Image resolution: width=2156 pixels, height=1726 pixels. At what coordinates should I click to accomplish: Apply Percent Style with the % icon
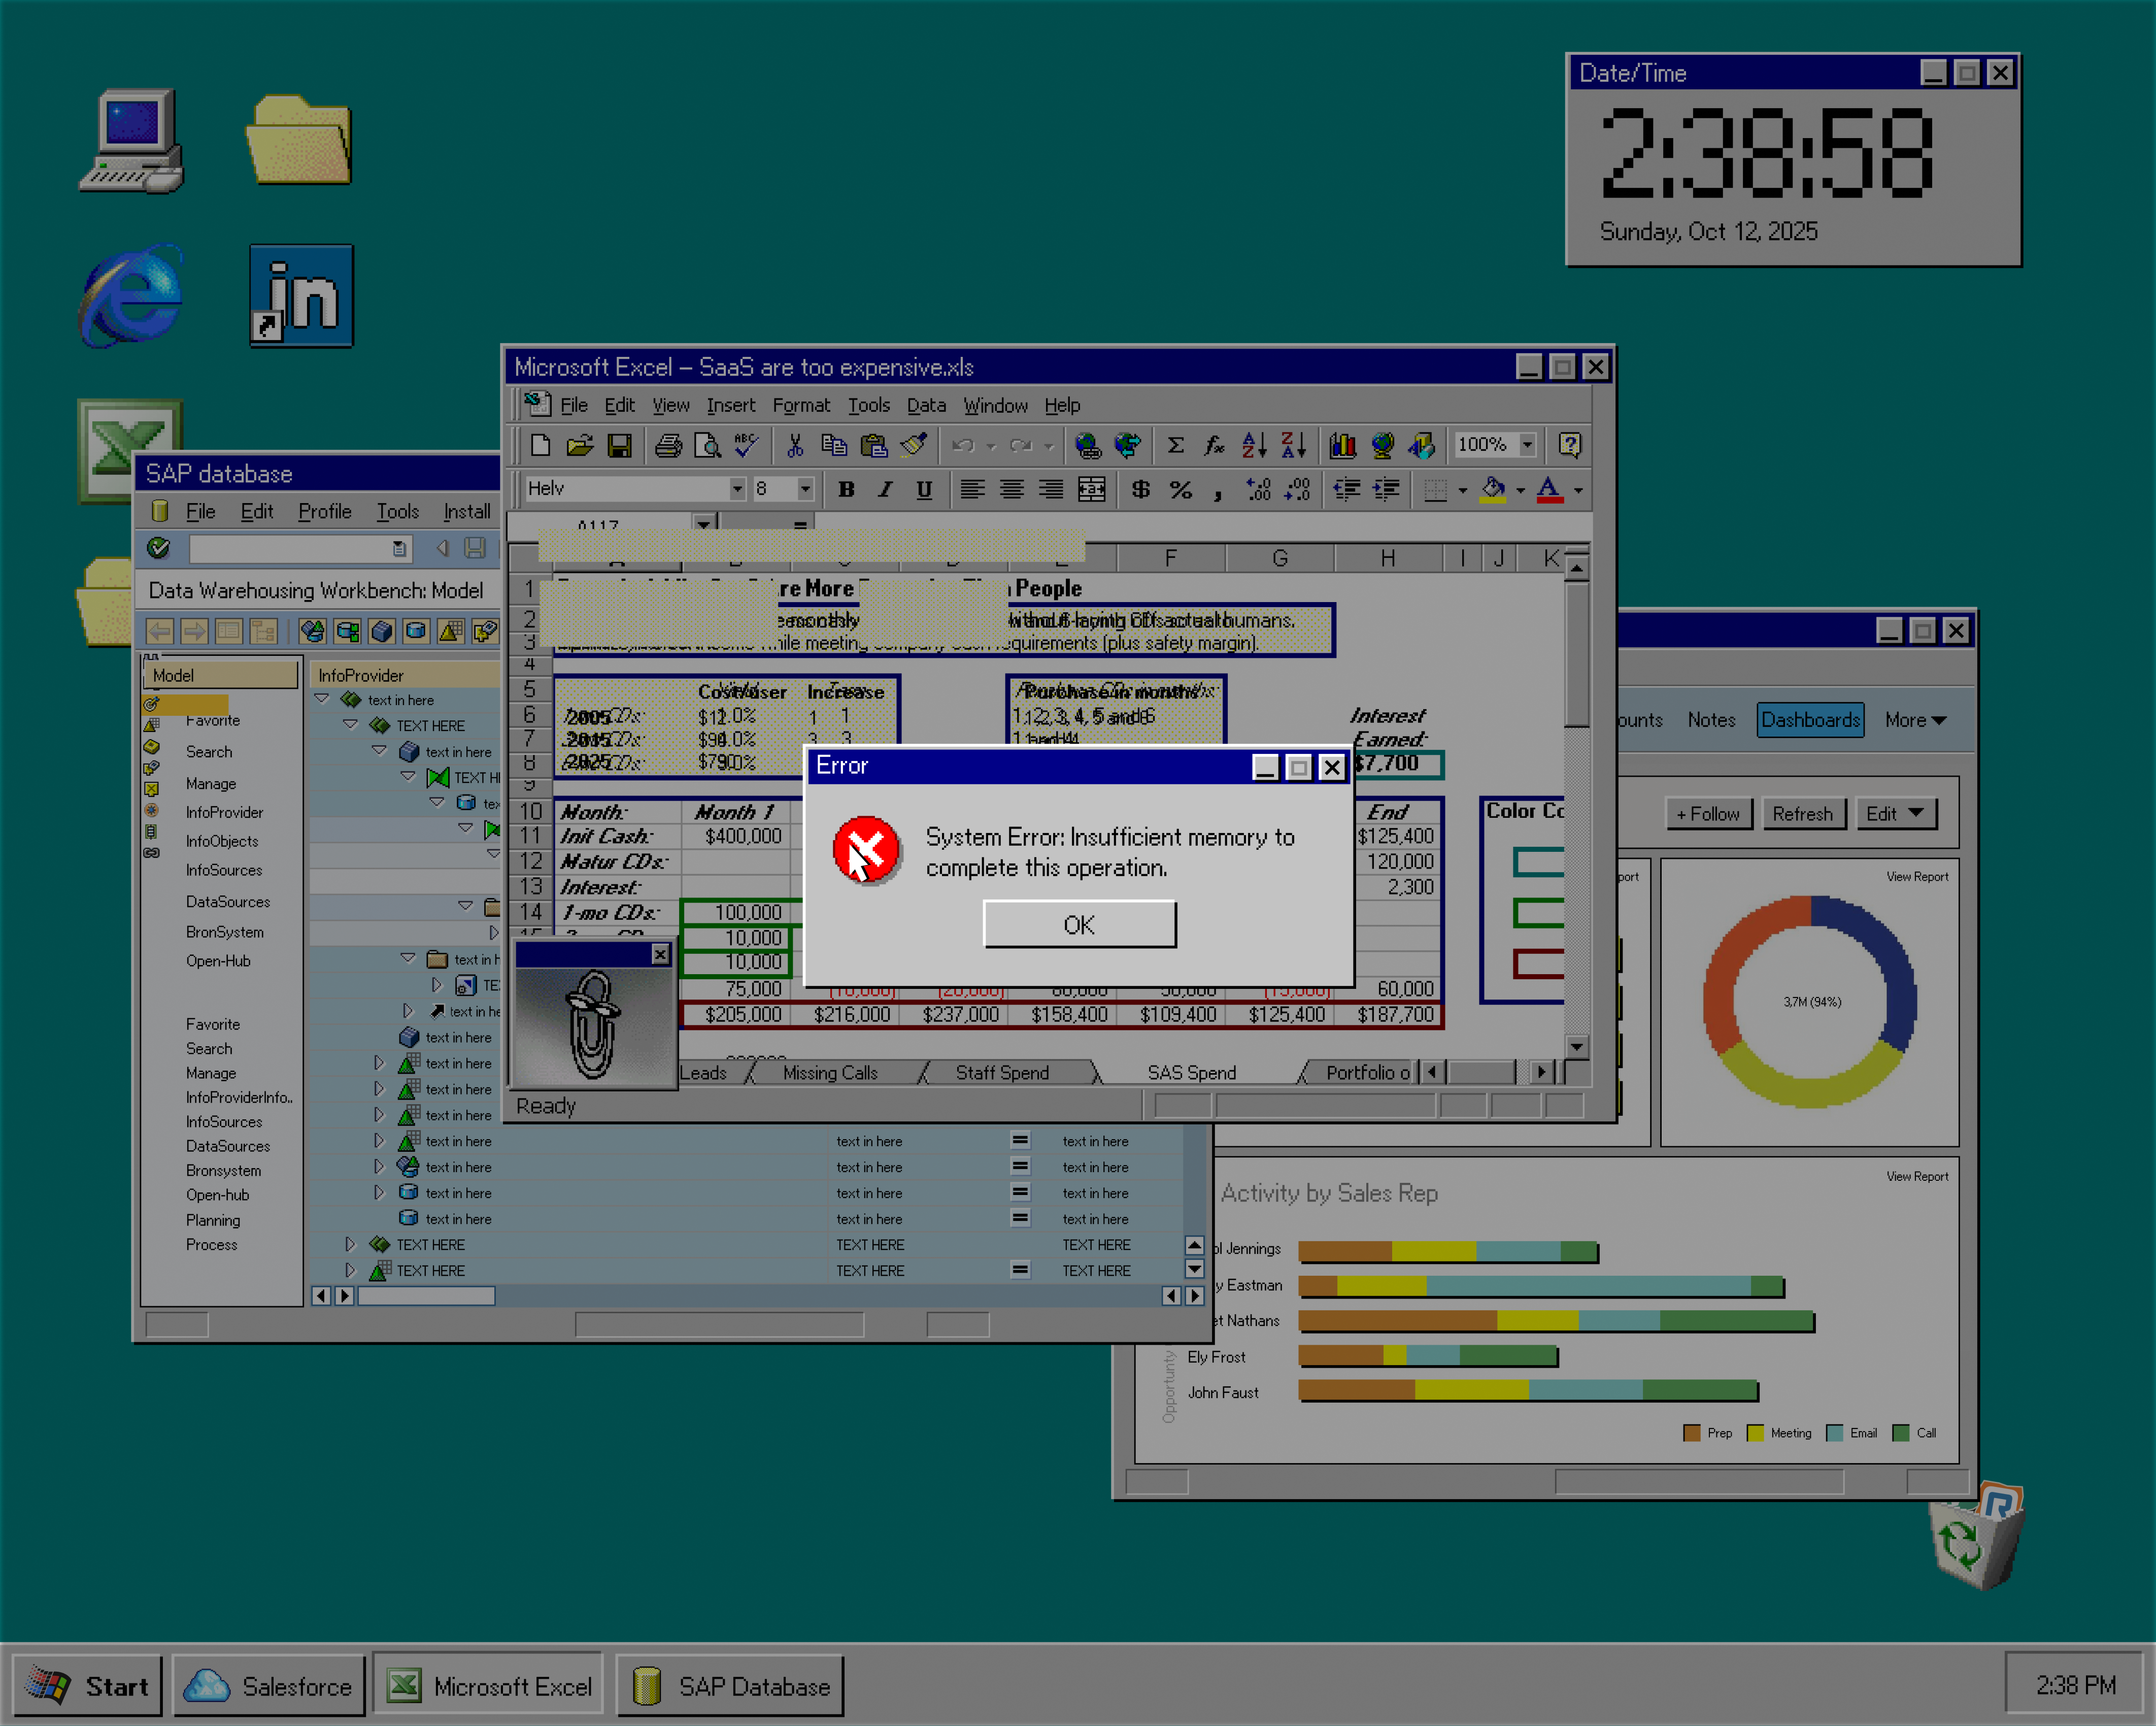pos(1180,489)
